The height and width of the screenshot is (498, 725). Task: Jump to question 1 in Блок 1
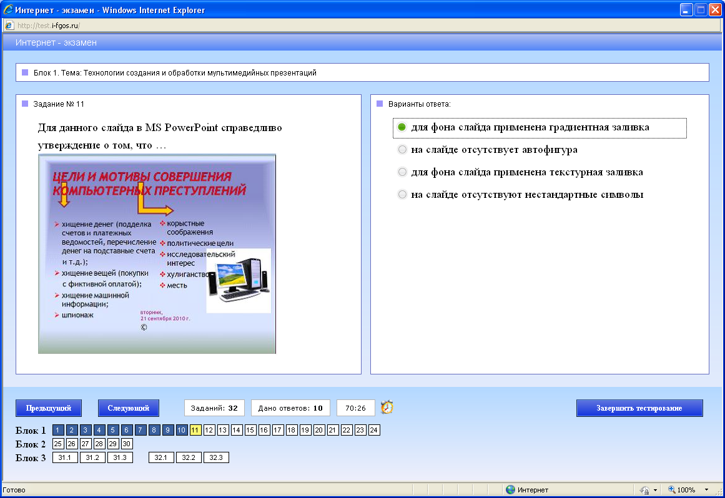58,430
